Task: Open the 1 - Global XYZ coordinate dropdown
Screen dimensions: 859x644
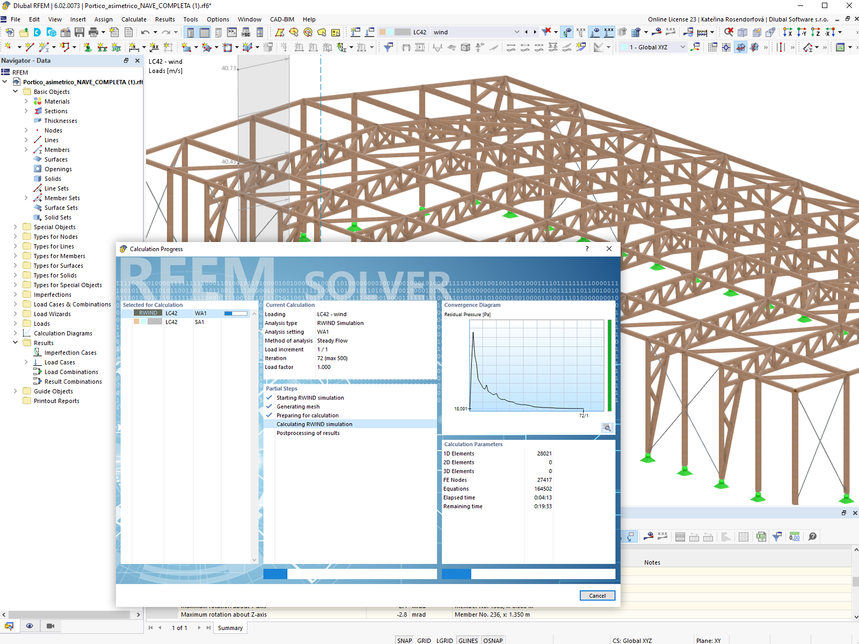Action: (x=682, y=47)
